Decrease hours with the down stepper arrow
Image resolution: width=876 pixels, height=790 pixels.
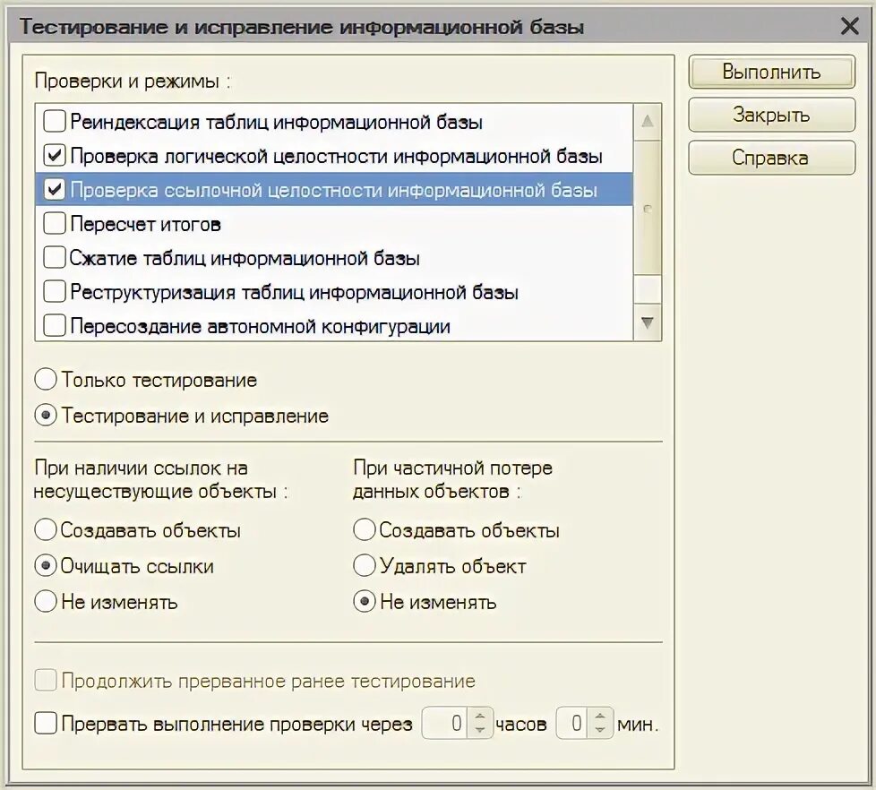480,730
